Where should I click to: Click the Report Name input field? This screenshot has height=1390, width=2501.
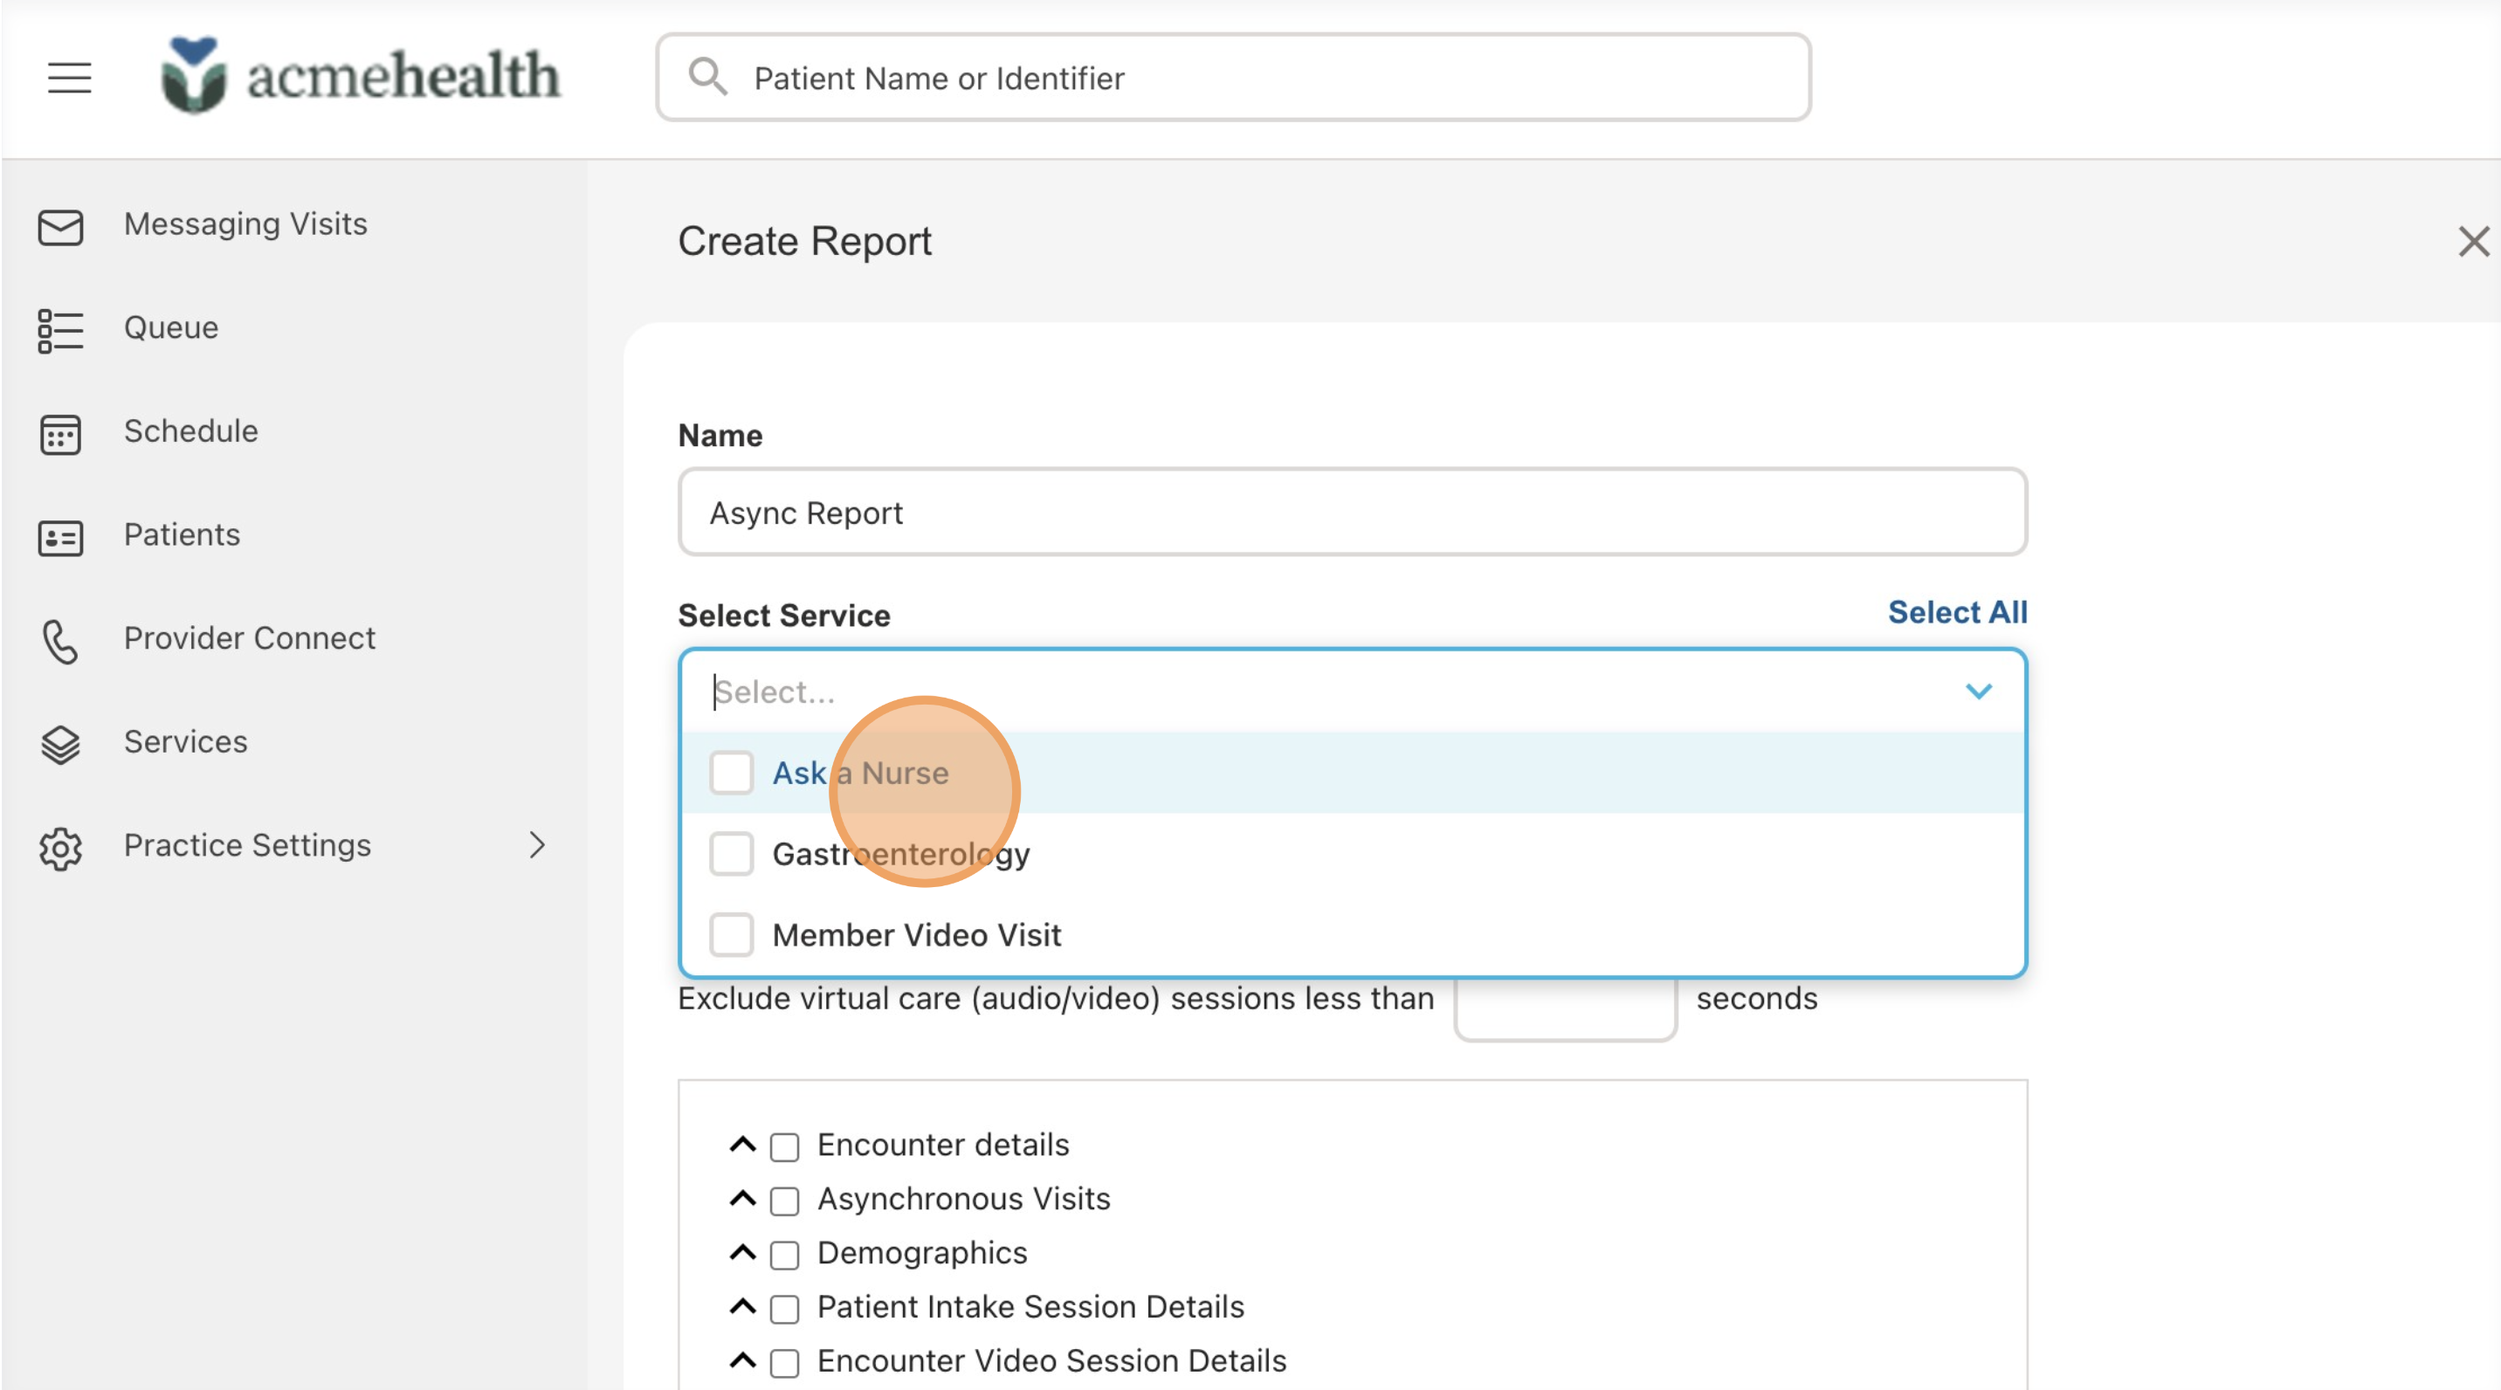pyautogui.click(x=1353, y=512)
